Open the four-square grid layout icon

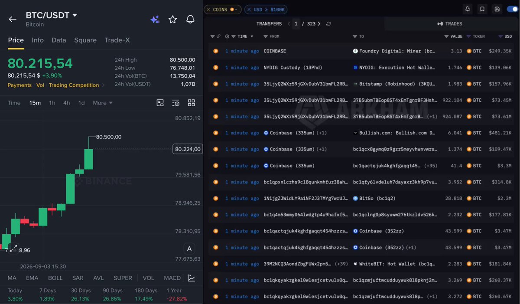191,103
